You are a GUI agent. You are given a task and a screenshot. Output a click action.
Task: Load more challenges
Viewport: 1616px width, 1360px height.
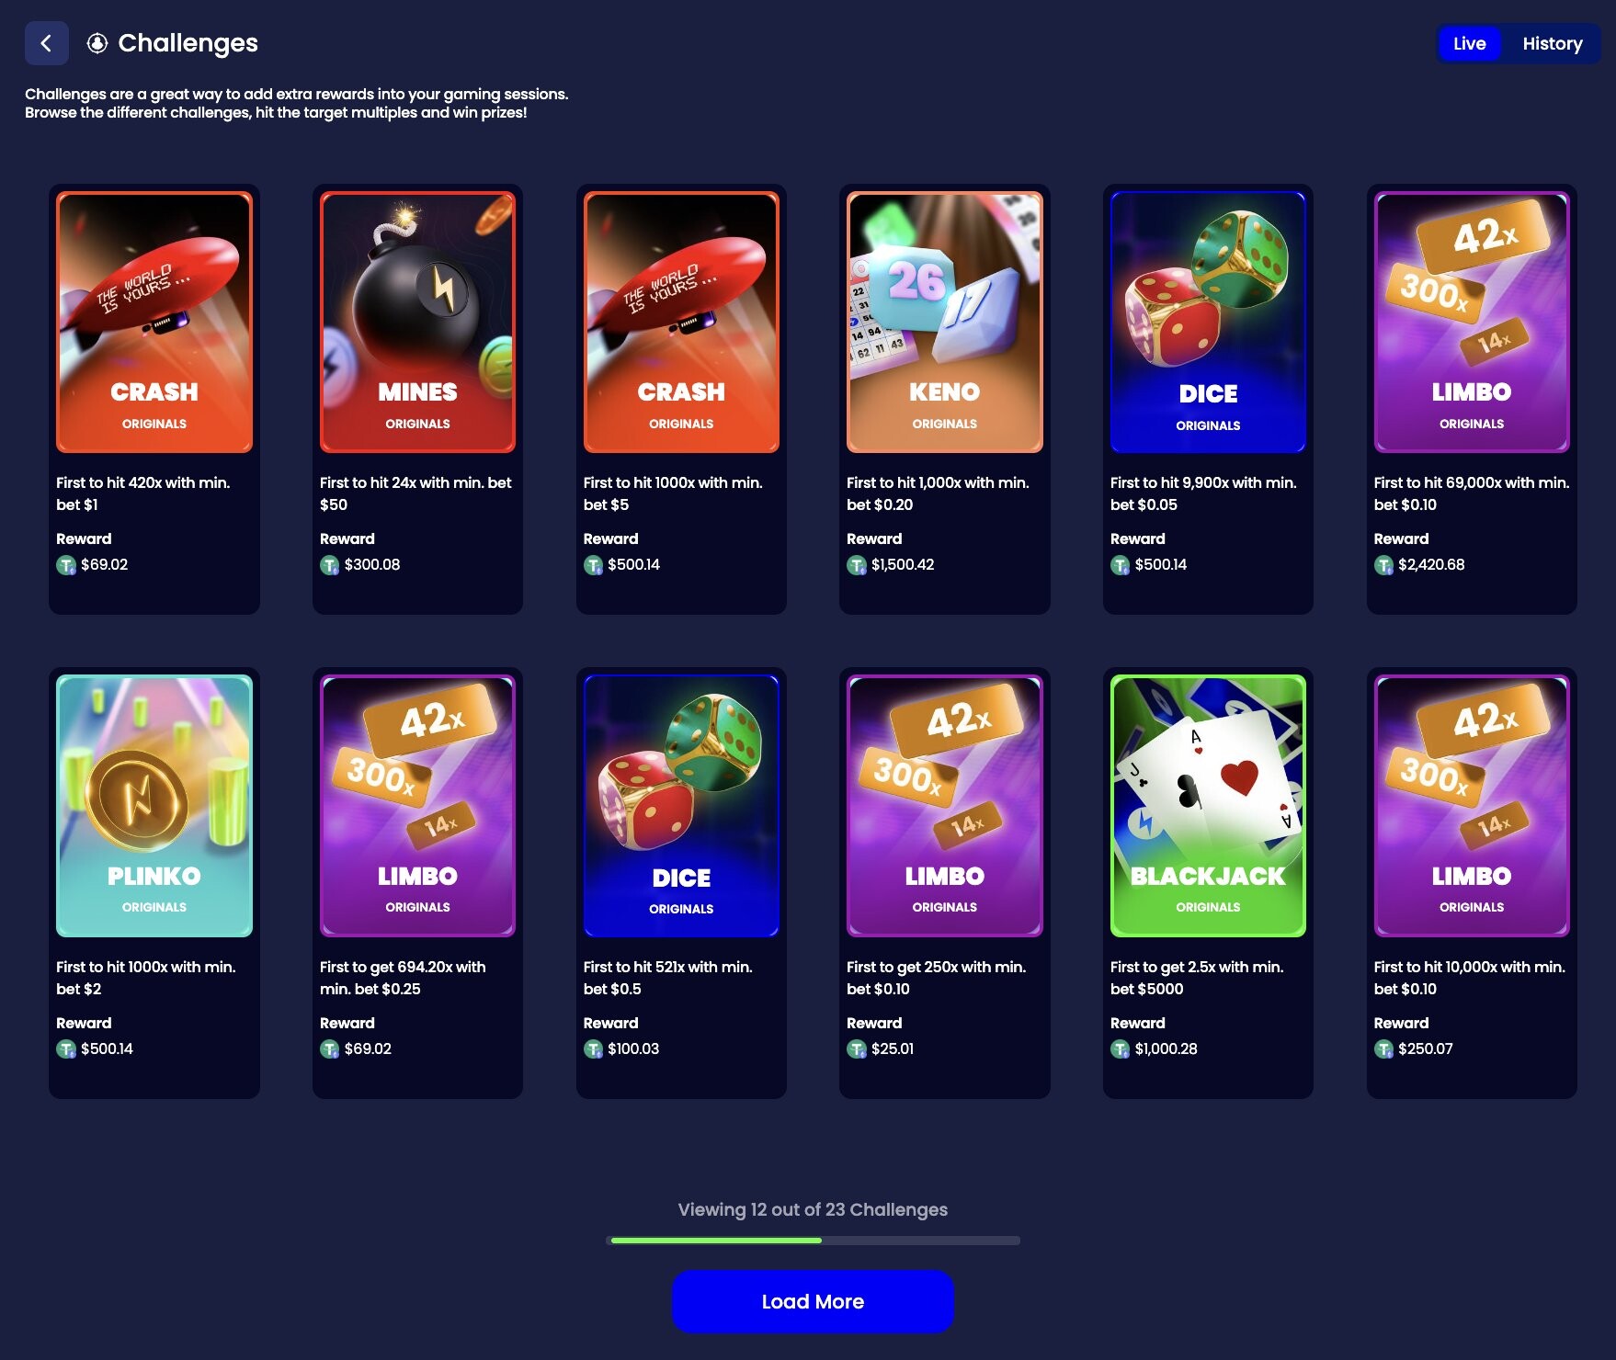click(x=813, y=1301)
